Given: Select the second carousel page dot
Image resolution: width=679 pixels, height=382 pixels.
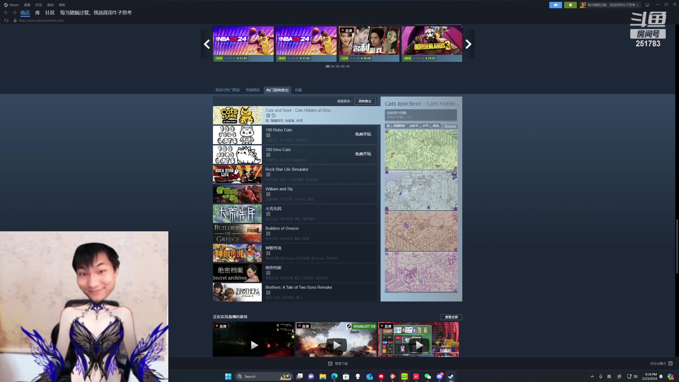Looking at the screenshot, I should [x=333, y=66].
